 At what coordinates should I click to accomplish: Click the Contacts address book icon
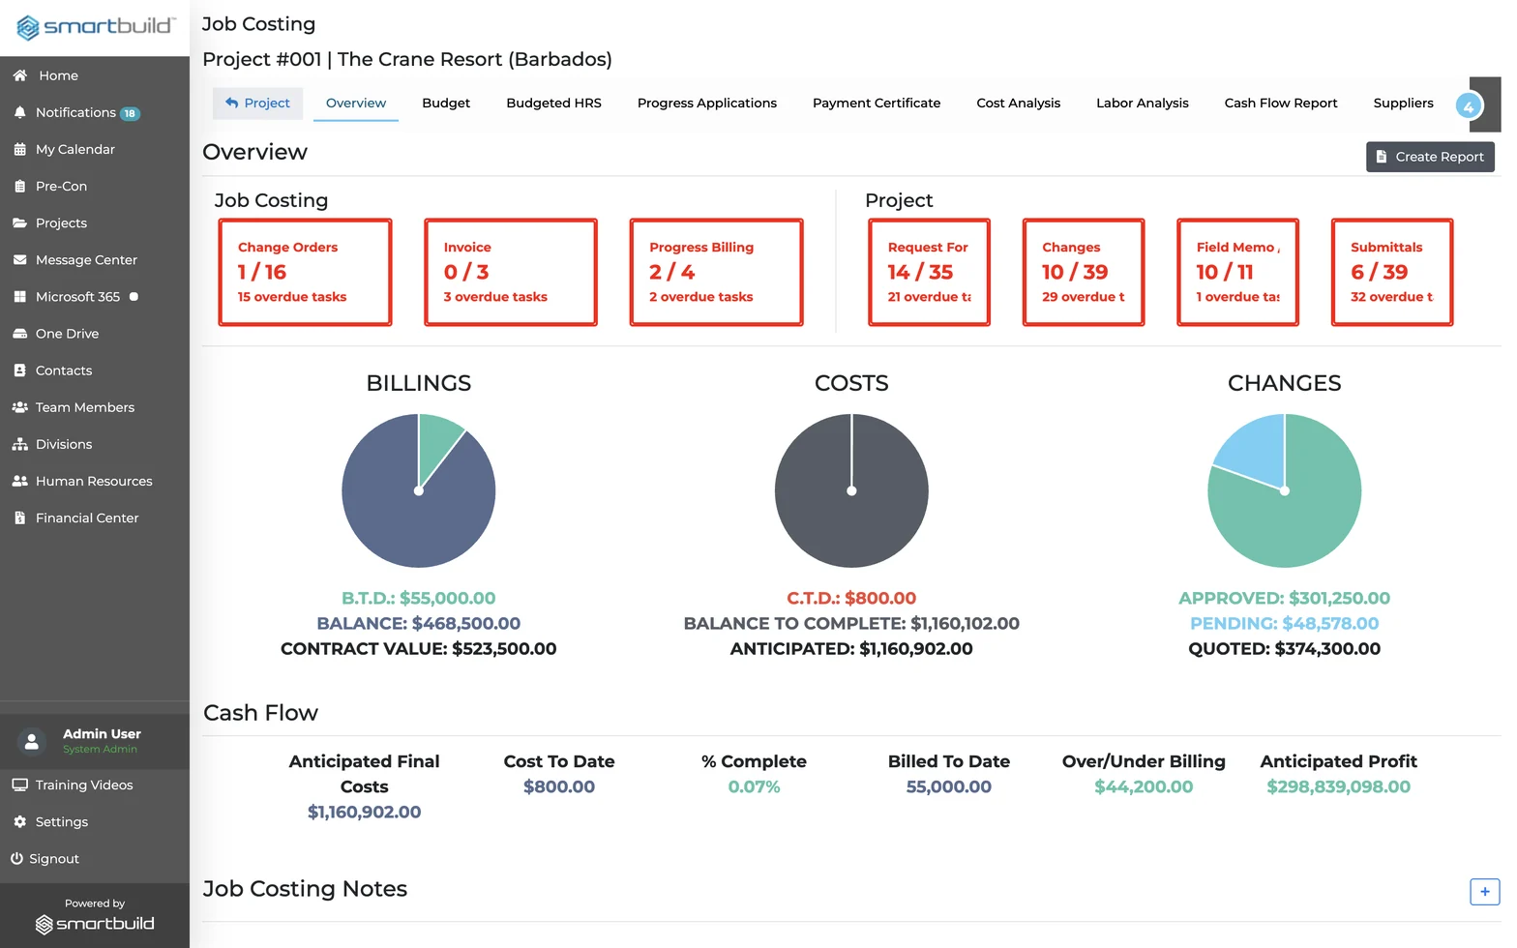tap(19, 370)
